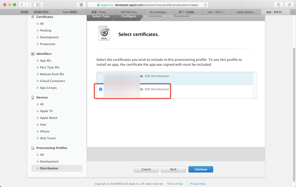This screenshot has width=296, height=187.
Task: Open Apple Watch devices
Action: [x=48, y=118]
